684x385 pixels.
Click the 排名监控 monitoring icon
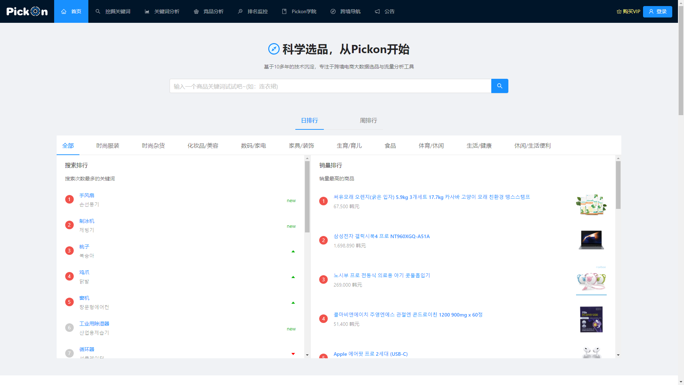[240, 11]
